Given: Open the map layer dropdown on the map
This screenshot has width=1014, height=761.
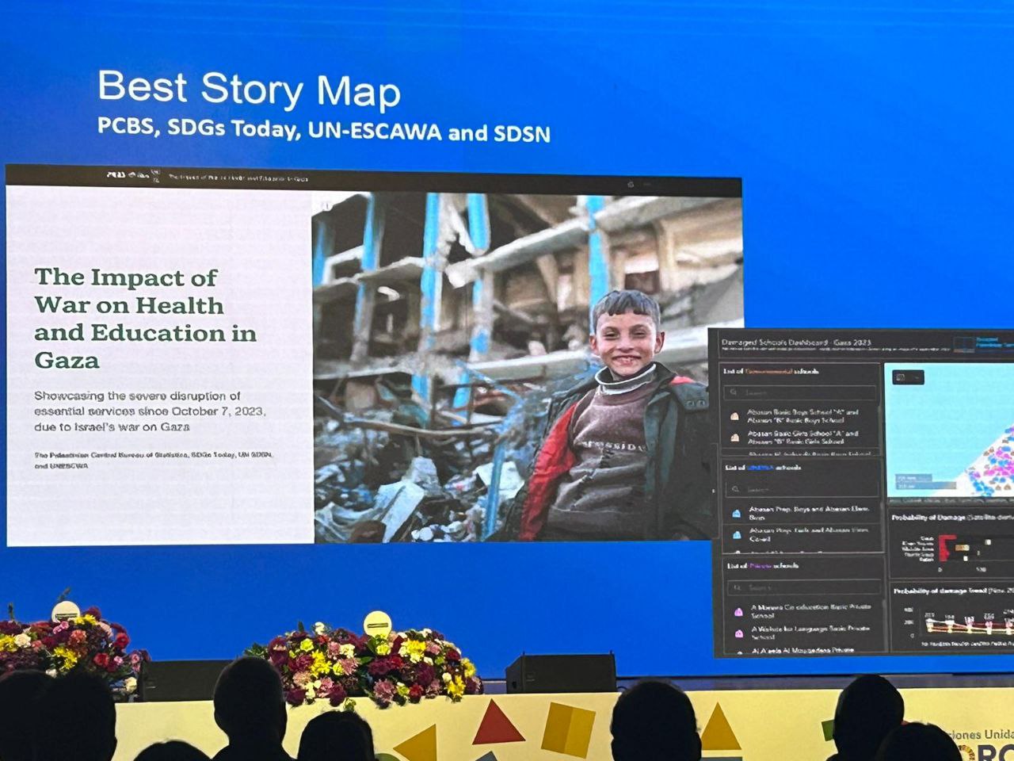Looking at the screenshot, I should pyautogui.click(x=908, y=377).
